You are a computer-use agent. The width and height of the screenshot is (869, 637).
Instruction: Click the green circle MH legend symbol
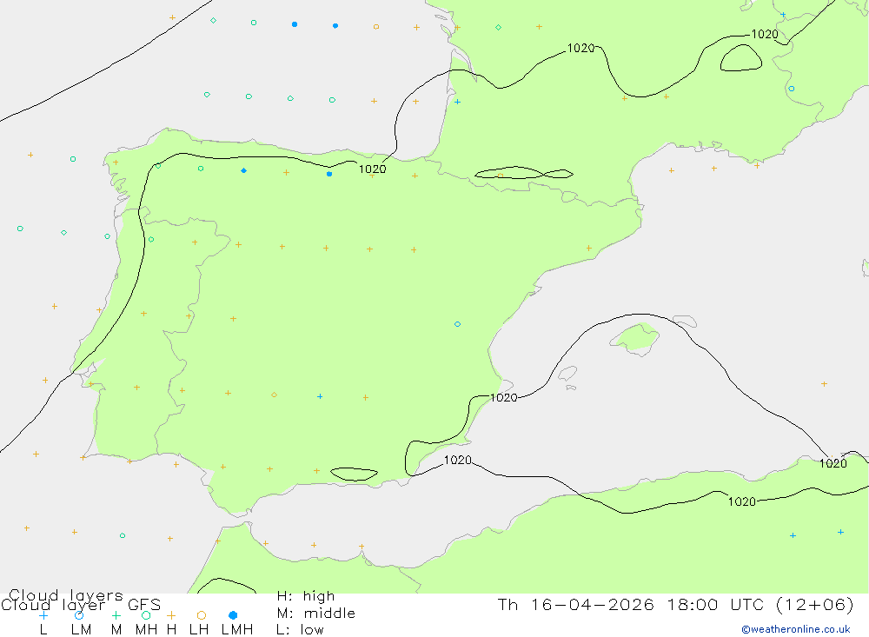146,615
